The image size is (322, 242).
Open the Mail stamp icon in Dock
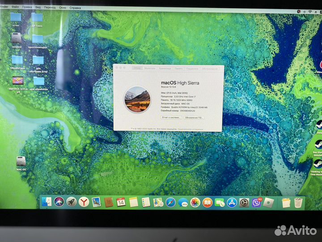[x=96, y=202]
